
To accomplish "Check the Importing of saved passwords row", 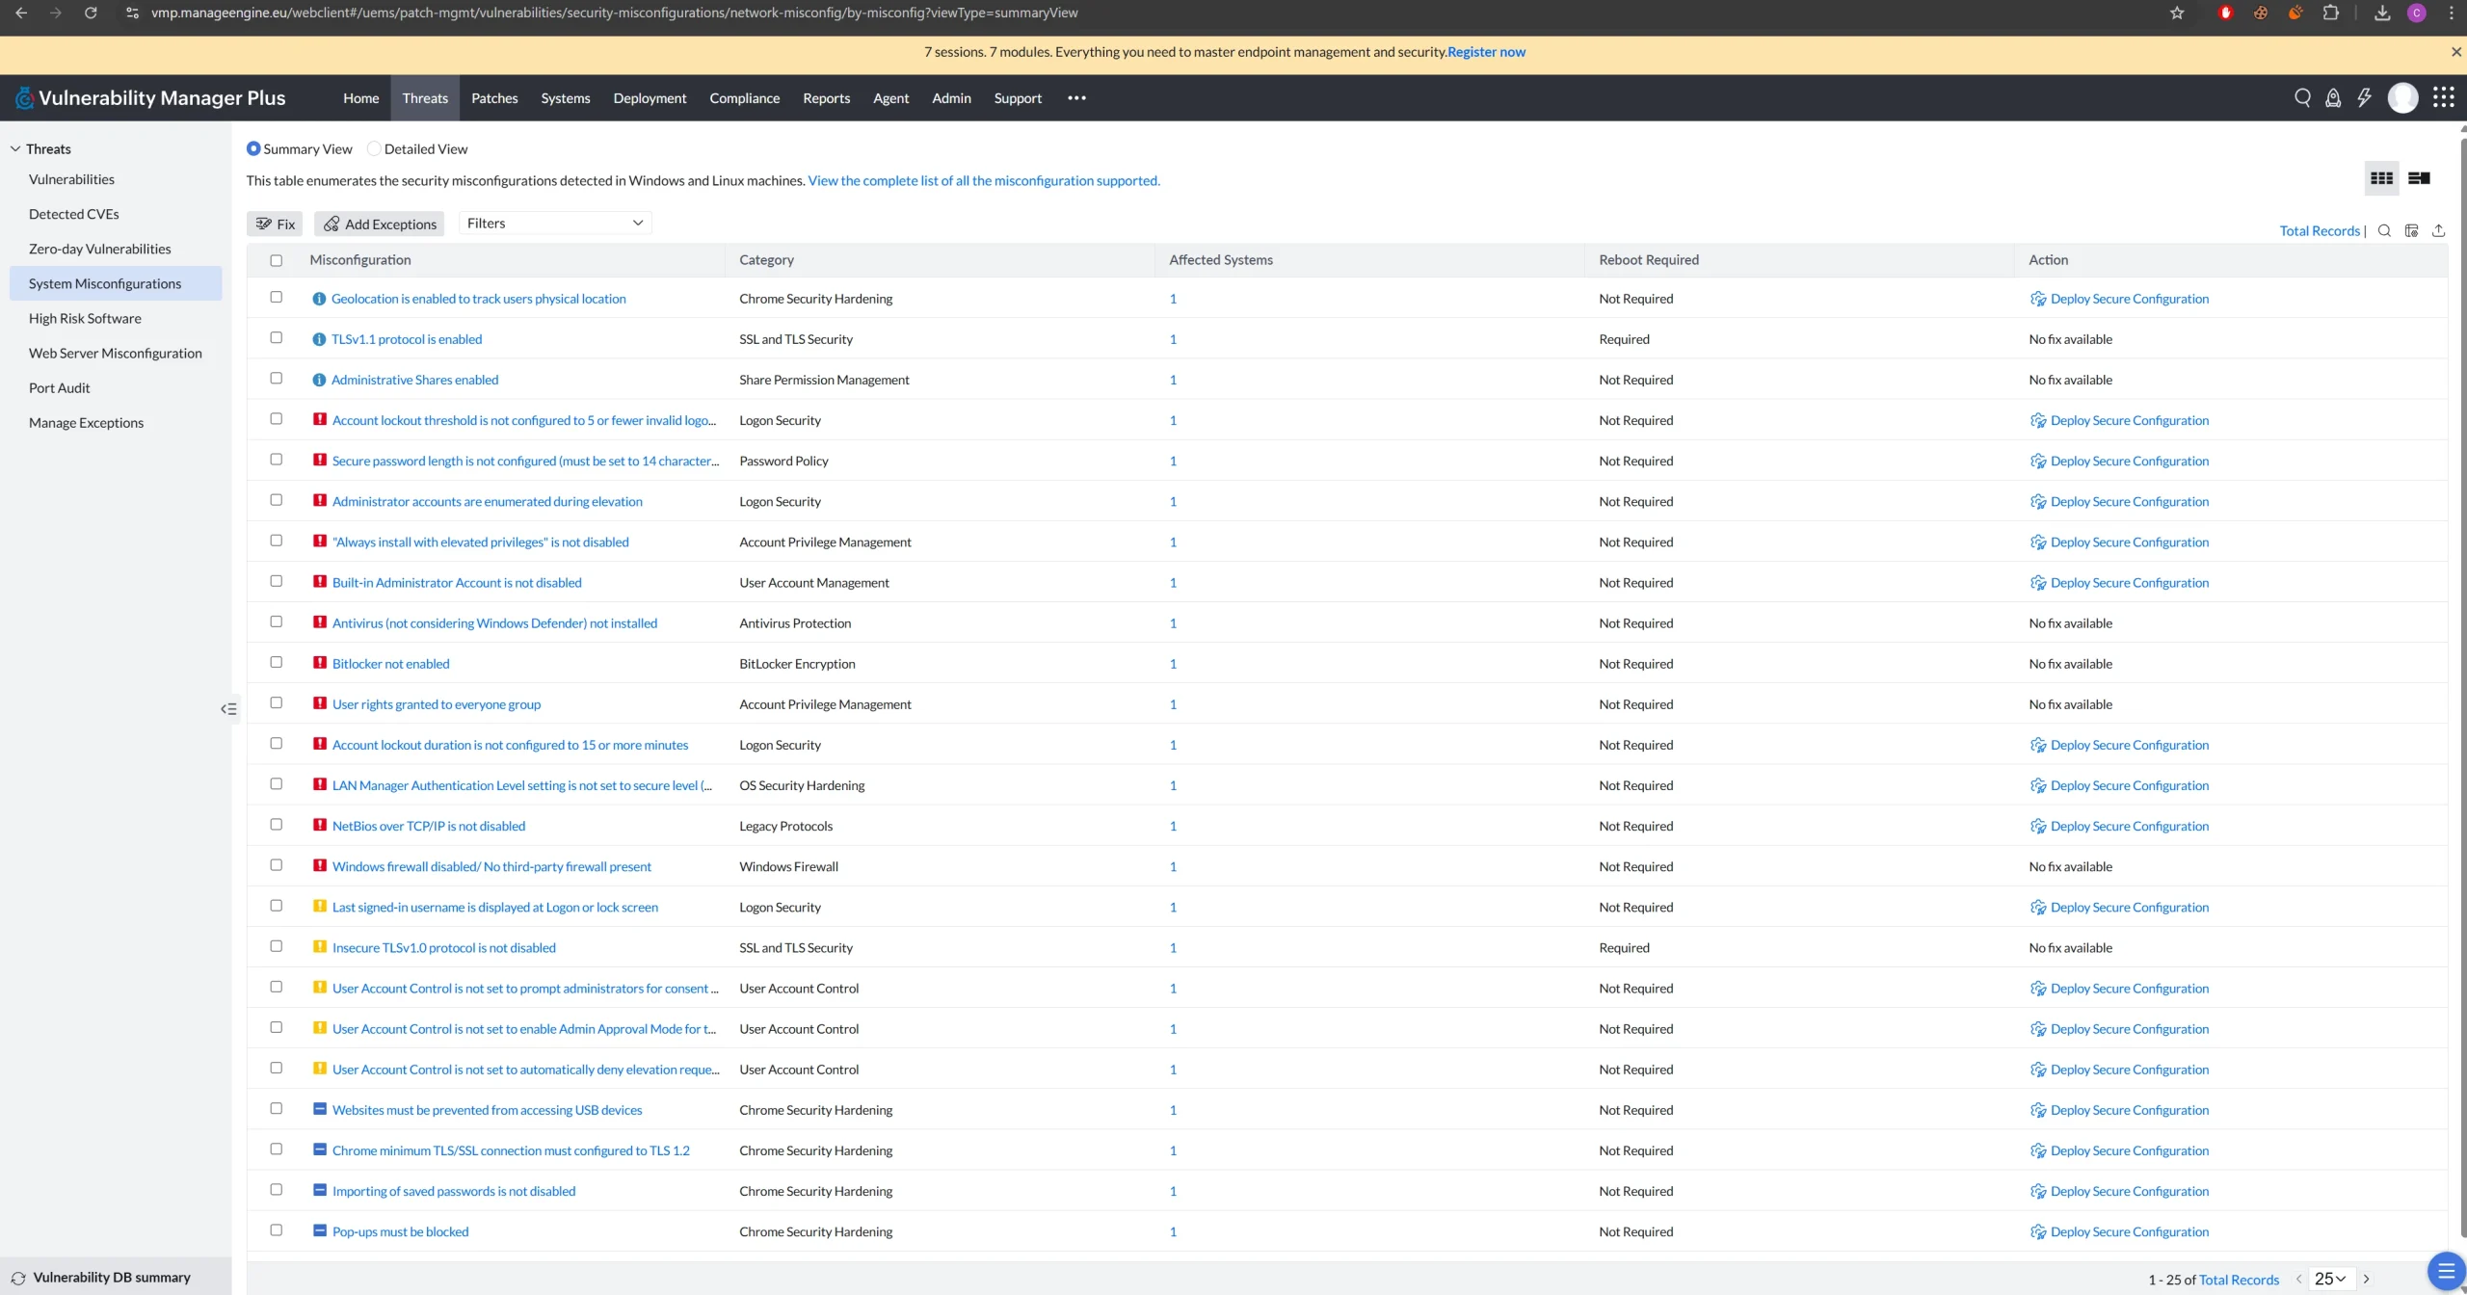I will pyautogui.click(x=276, y=1189).
